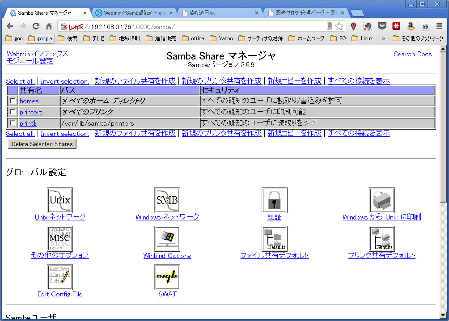The width and height of the screenshot is (449, 321).
Task: Go back with the browser back arrow
Action: click(x=10, y=26)
